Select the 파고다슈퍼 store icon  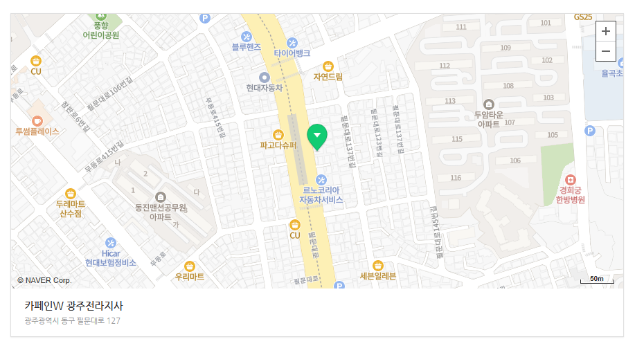coord(278,135)
